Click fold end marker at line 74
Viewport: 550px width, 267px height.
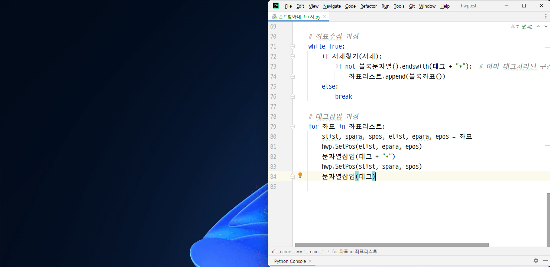coord(292,76)
